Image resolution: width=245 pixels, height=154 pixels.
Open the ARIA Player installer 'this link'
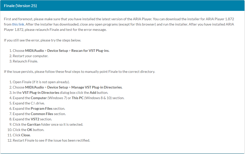[18, 25]
